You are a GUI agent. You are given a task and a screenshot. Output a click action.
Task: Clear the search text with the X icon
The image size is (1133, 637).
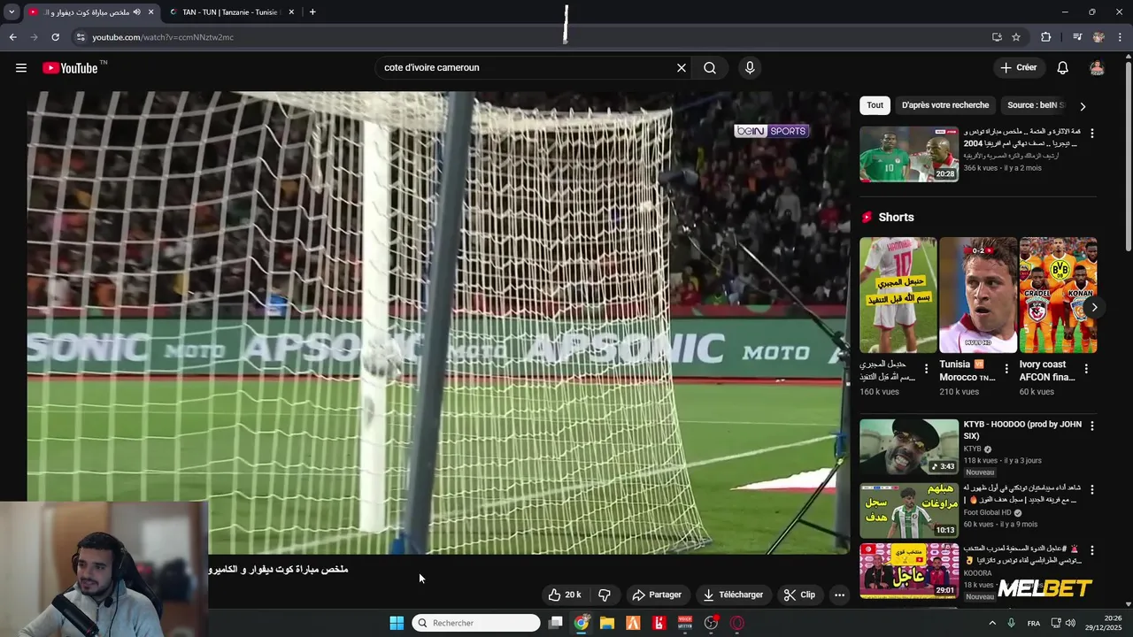click(682, 68)
